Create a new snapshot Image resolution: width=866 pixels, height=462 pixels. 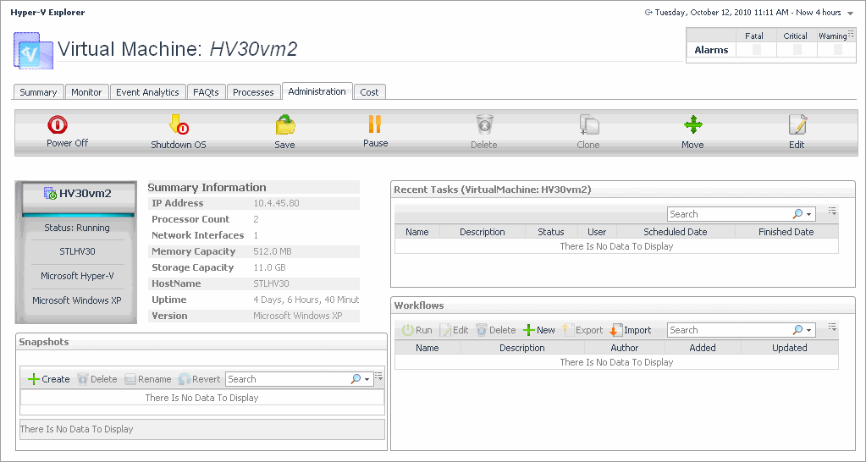[49, 379]
